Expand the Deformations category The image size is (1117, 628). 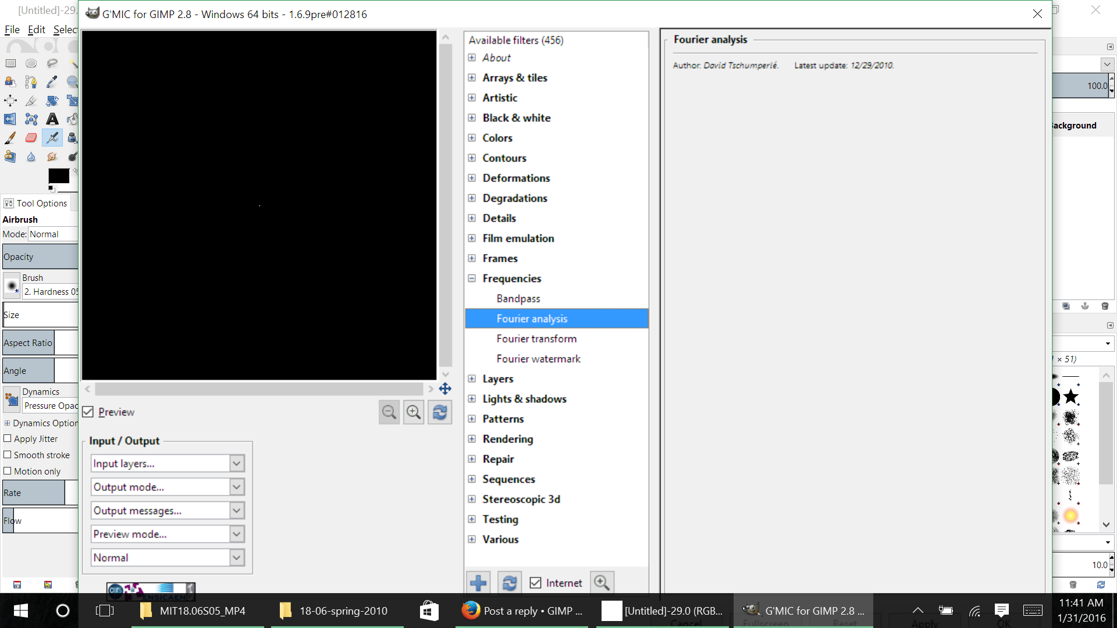pos(472,178)
